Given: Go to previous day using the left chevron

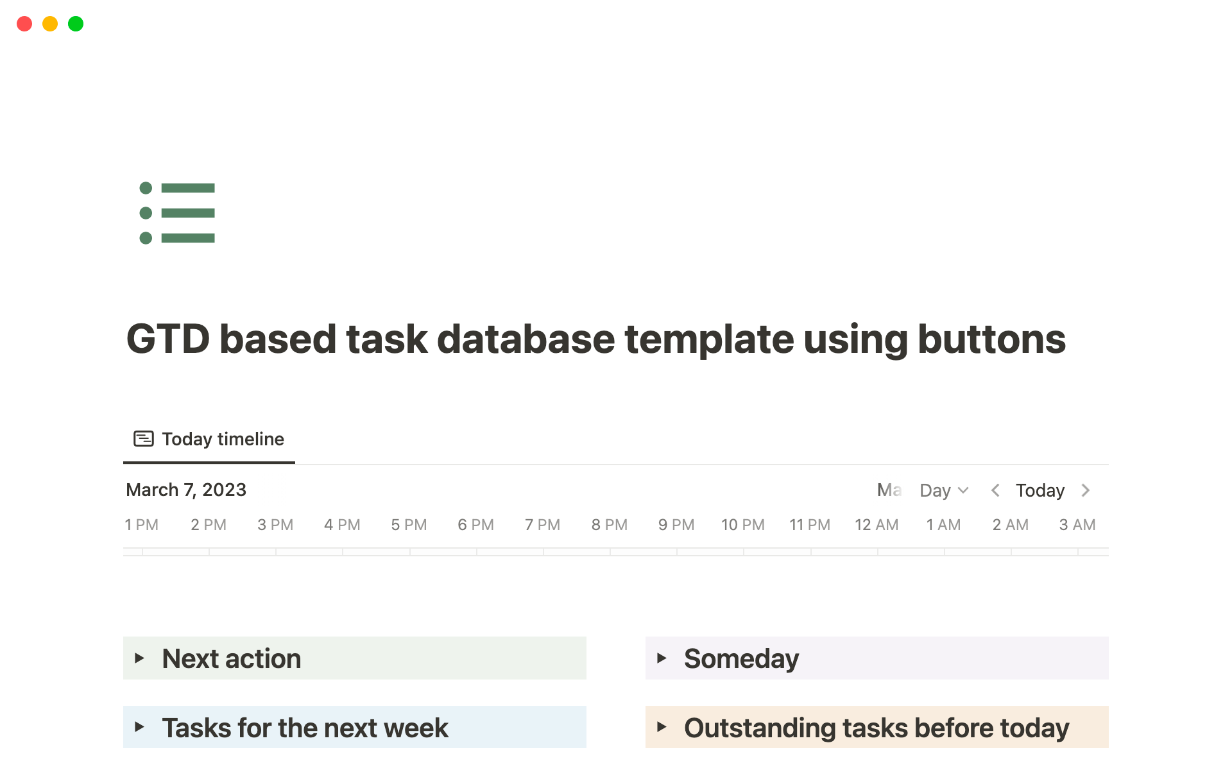Looking at the screenshot, I should 995,490.
